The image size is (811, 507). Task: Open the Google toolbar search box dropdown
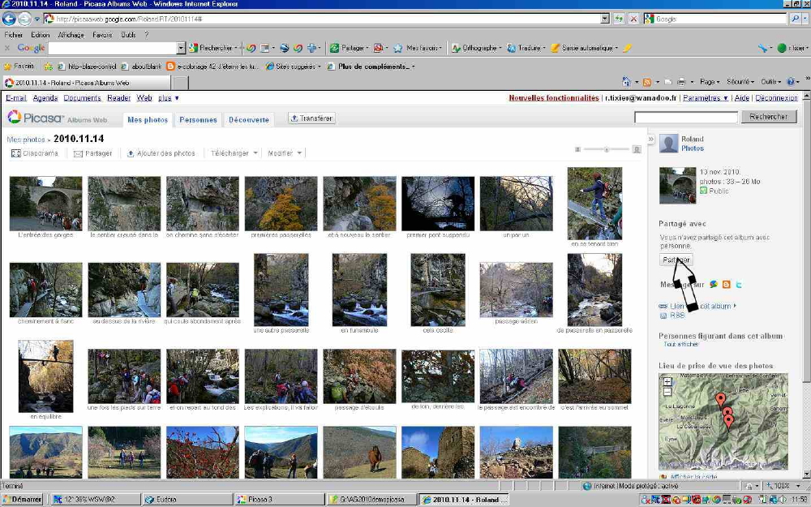pyautogui.click(x=181, y=48)
